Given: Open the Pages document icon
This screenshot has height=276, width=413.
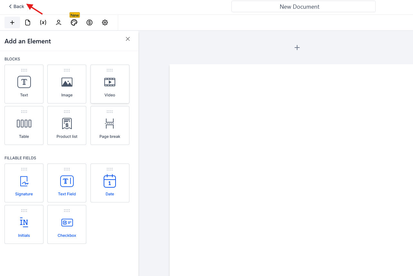Looking at the screenshot, I should (28, 22).
